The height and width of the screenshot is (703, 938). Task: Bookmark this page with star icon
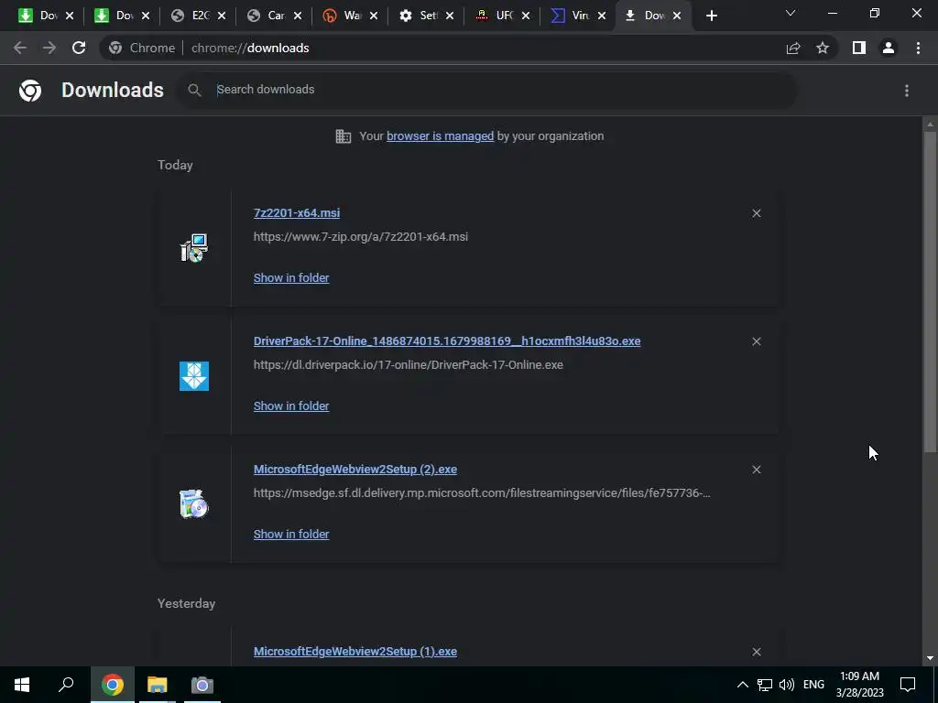(823, 48)
